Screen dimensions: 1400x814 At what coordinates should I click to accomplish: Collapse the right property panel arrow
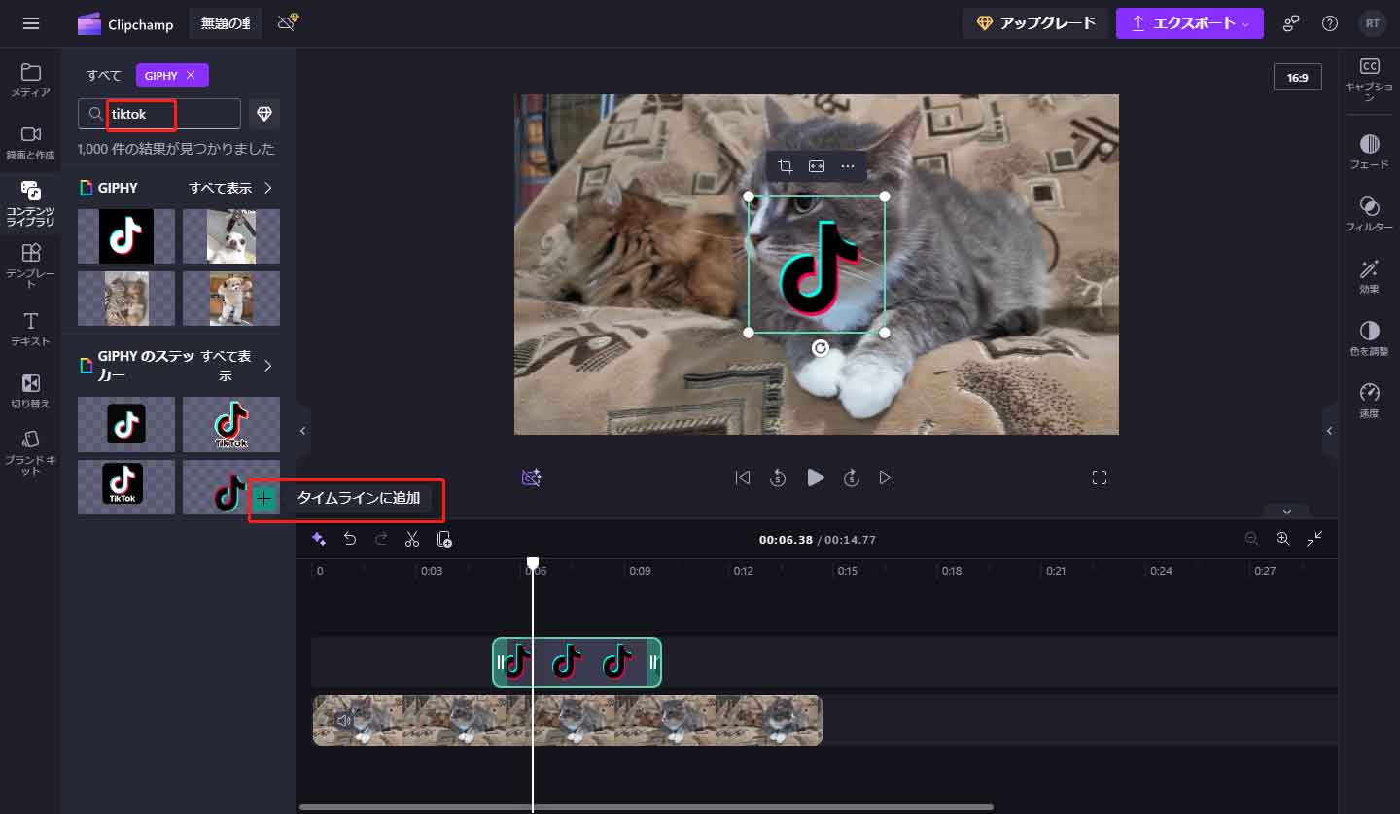click(1330, 430)
